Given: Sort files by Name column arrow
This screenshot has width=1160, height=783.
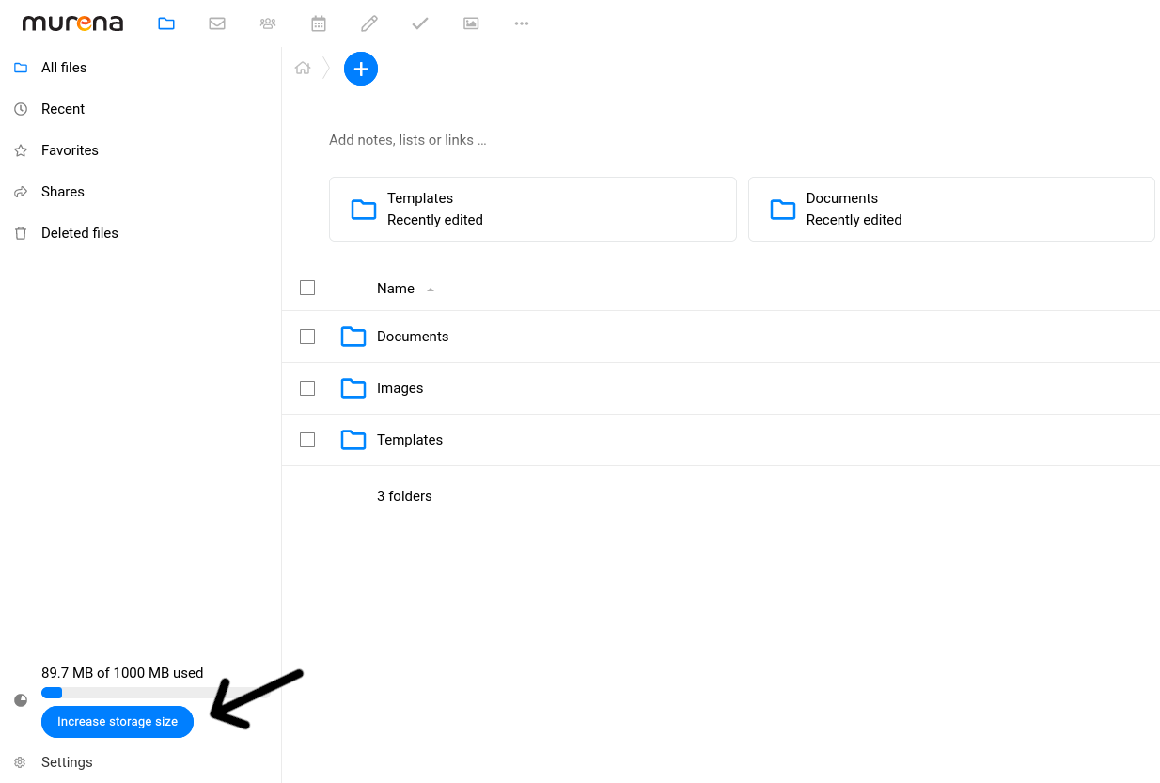Looking at the screenshot, I should click(431, 290).
